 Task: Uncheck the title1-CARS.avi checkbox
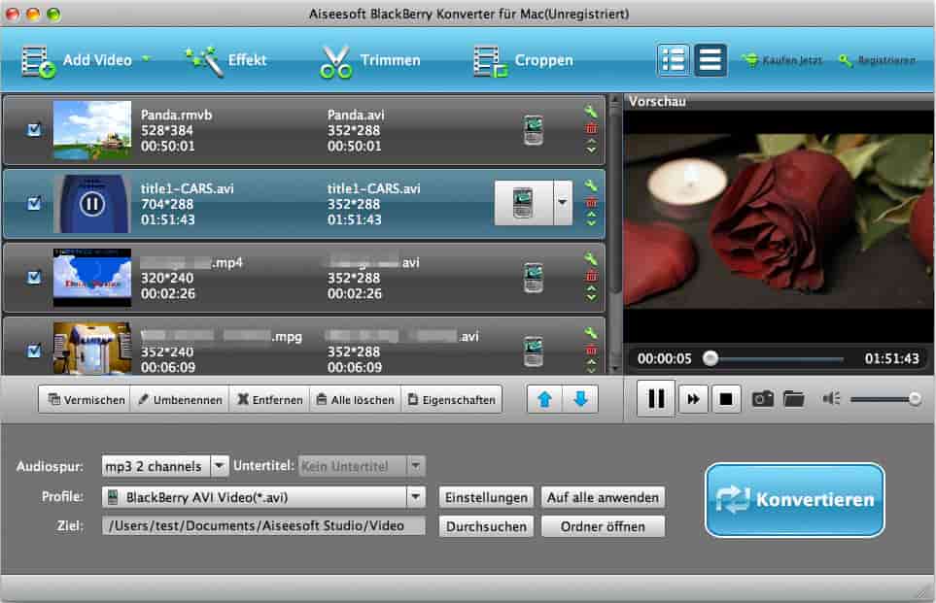pos(35,203)
